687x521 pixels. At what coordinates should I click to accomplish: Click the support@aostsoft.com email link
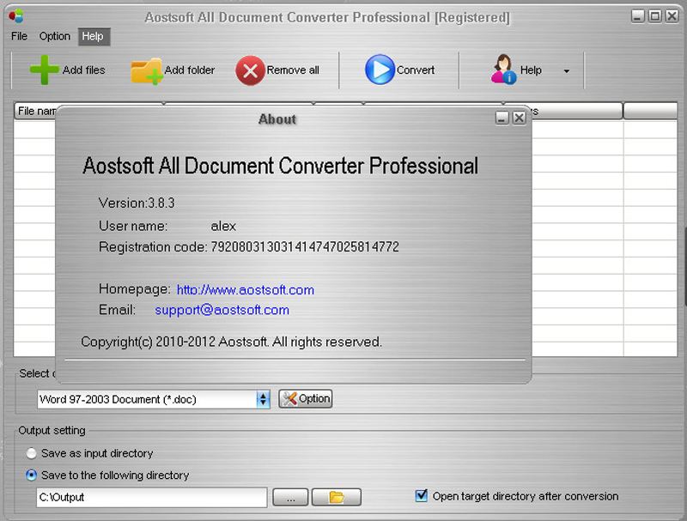(222, 310)
